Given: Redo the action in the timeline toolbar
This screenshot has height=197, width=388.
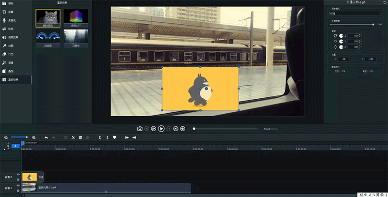Looking at the screenshot, I should (53, 137).
